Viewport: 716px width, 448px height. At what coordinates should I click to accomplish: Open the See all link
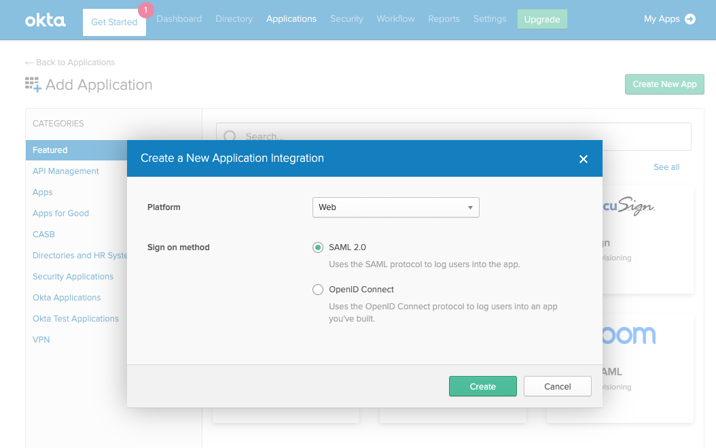[x=666, y=167]
